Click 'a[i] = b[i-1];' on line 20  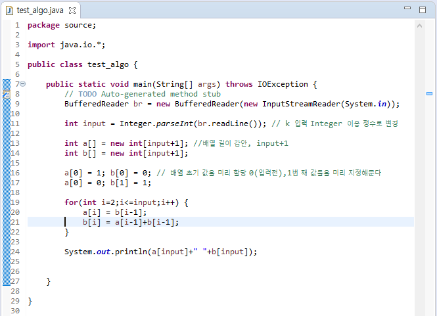coord(114,213)
